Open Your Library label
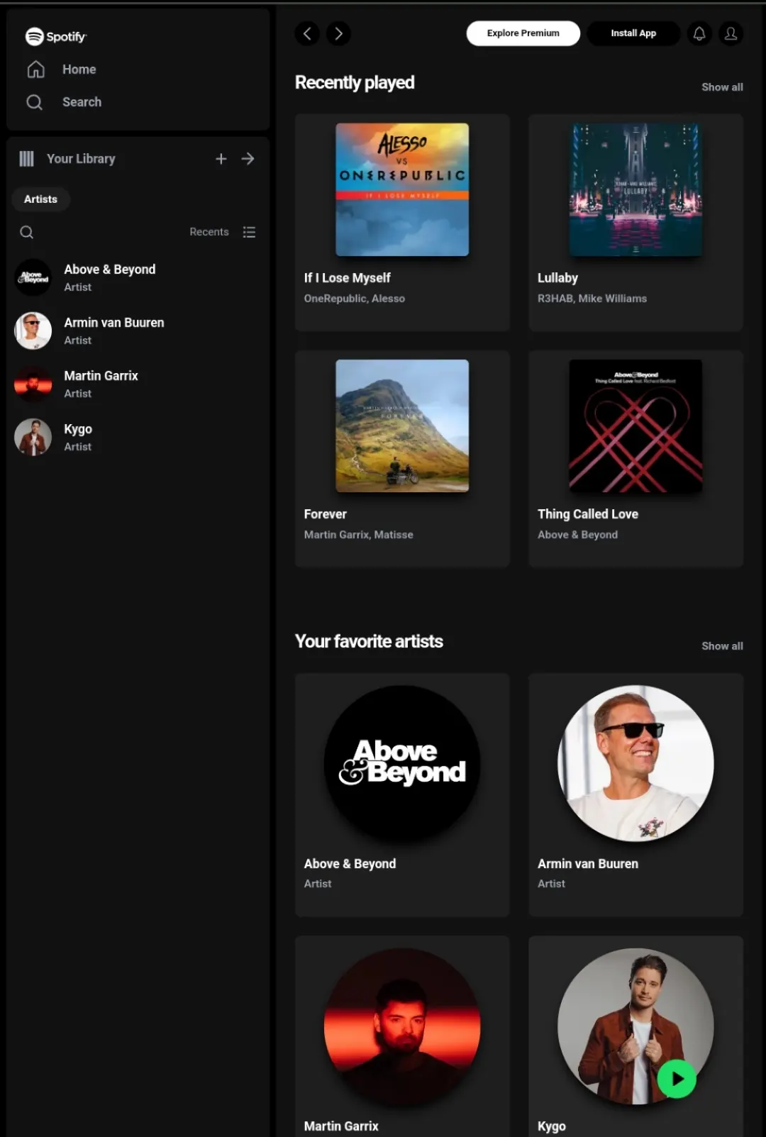 coord(81,159)
